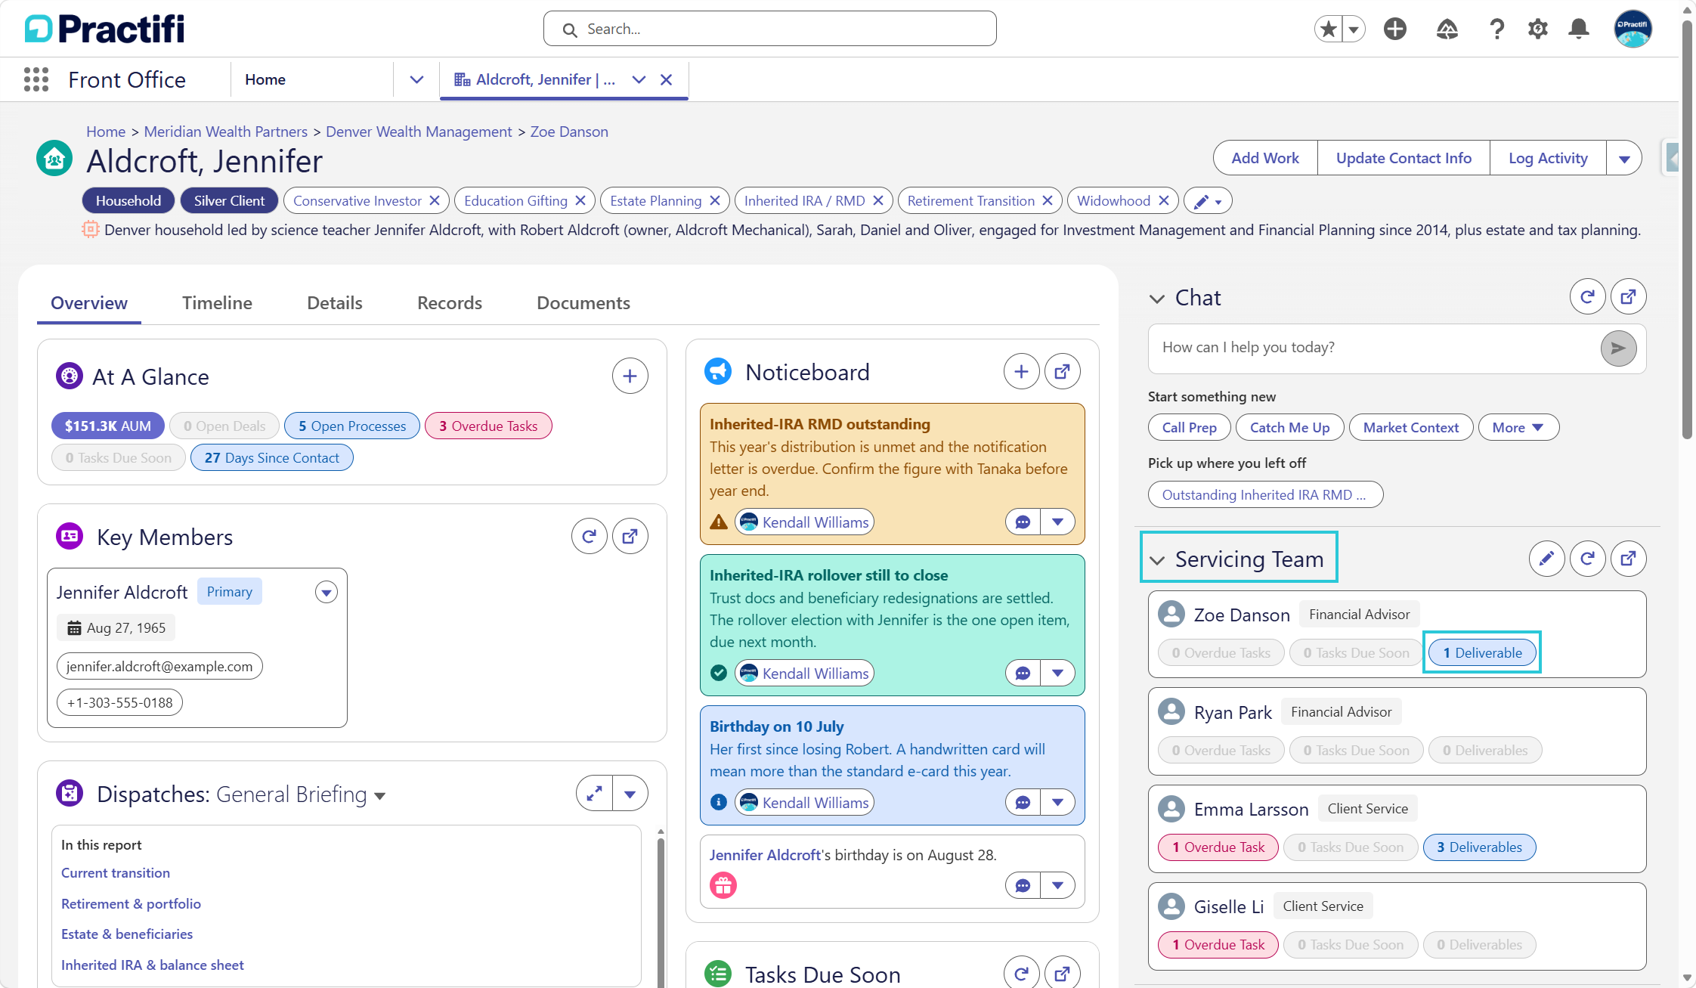Open the setup gear menu

pyautogui.click(x=1537, y=29)
